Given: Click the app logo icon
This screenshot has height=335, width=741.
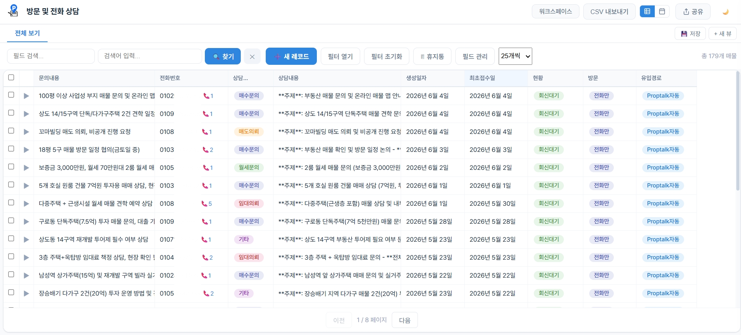Looking at the screenshot, I should tap(13, 11).
